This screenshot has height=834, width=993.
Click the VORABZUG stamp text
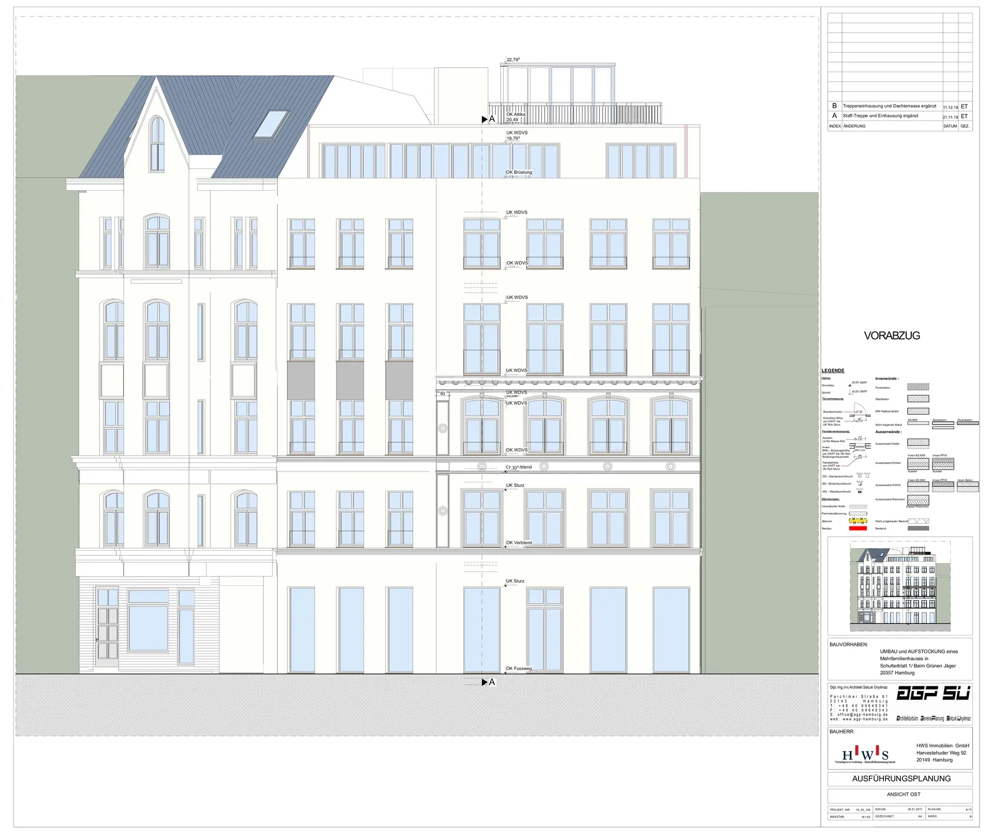click(x=892, y=336)
